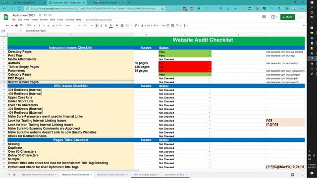Image resolution: width=317 pixels, height=178 pixels.
Task: Open the cell borders tool
Action: pyautogui.click(x=122, y=26)
